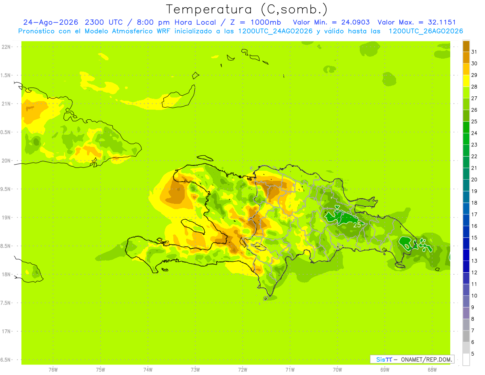Click the '71W' longitude axis label

290,369
